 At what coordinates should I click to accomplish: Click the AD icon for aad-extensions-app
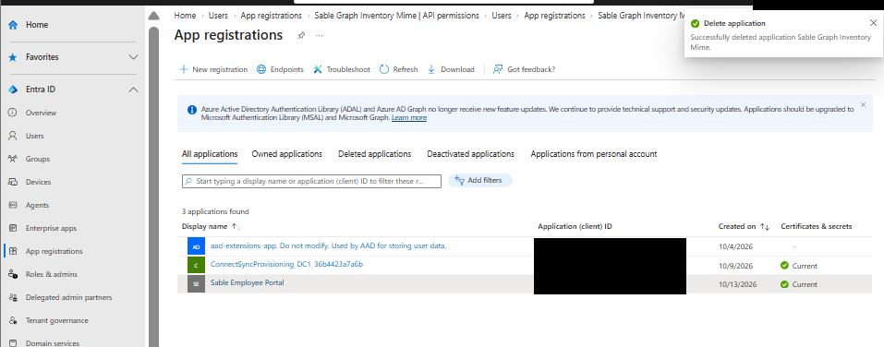click(x=196, y=246)
